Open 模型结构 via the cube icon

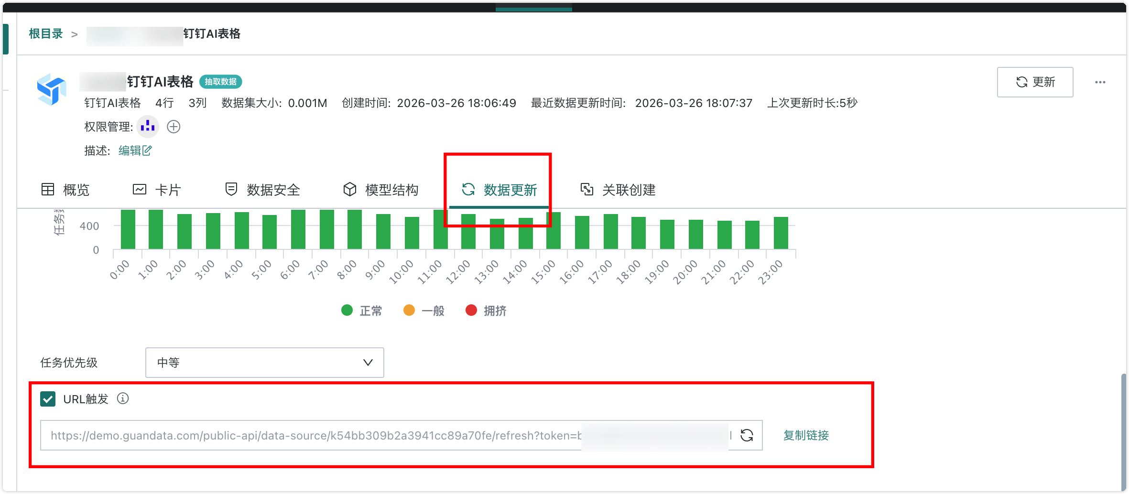349,189
